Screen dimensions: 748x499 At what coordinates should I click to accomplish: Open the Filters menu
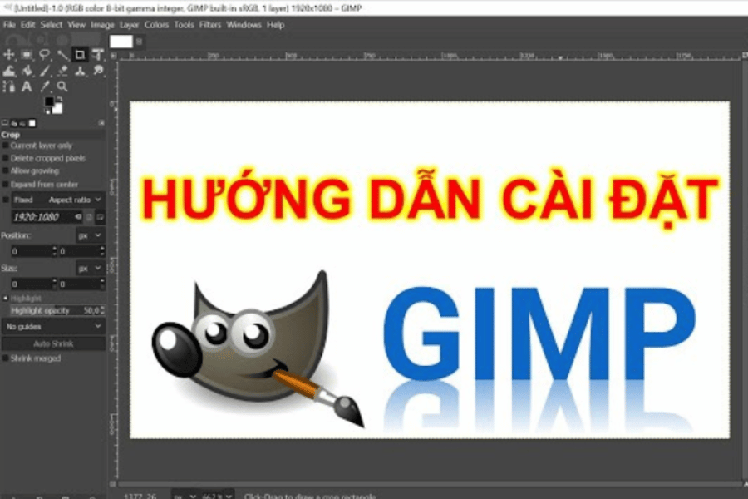click(x=210, y=25)
